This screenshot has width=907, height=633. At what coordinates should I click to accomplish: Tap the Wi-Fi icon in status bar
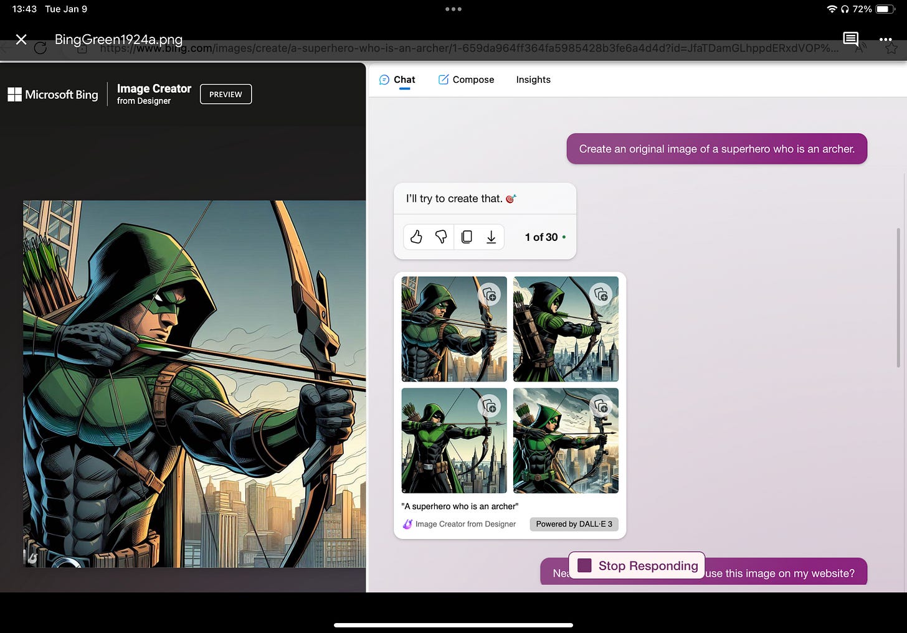click(x=832, y=9)
